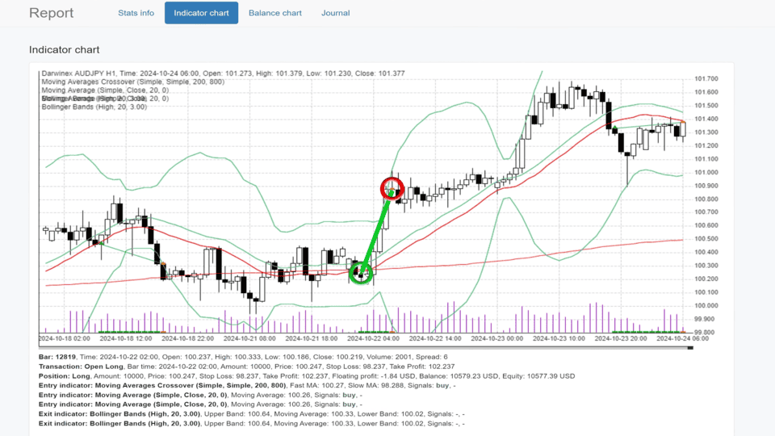Click the green trade line connecting markers

point(377,231)
